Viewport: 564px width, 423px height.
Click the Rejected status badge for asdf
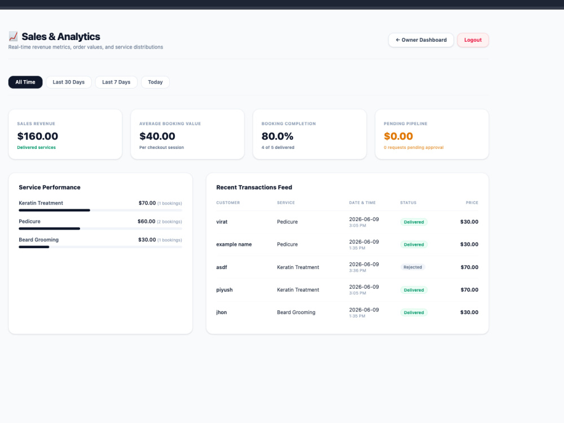click(x=413, y=267)
